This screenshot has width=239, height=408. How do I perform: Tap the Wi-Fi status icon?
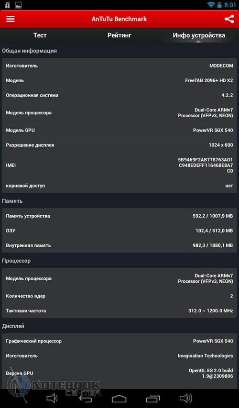coord(211,5)
